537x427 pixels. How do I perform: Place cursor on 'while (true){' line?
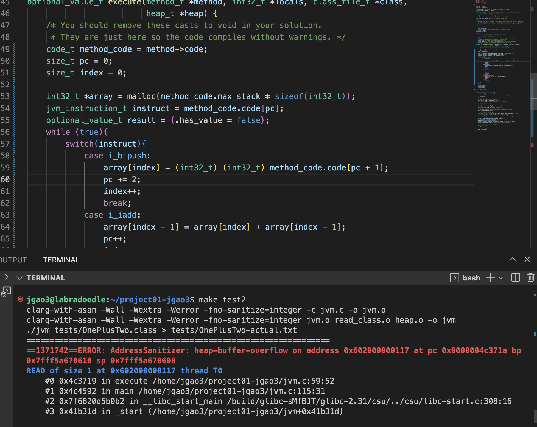pyautogui.click(x=77, y=132)
